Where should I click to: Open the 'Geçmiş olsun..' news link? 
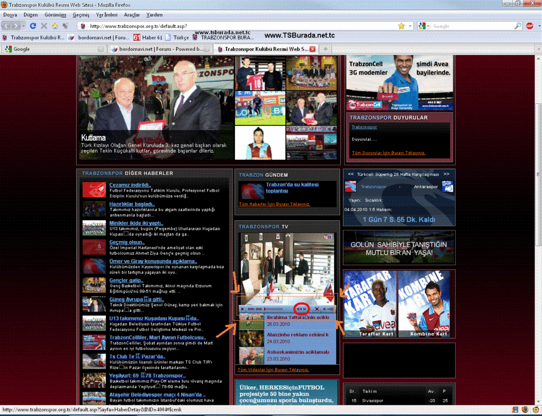coord(127,242)
